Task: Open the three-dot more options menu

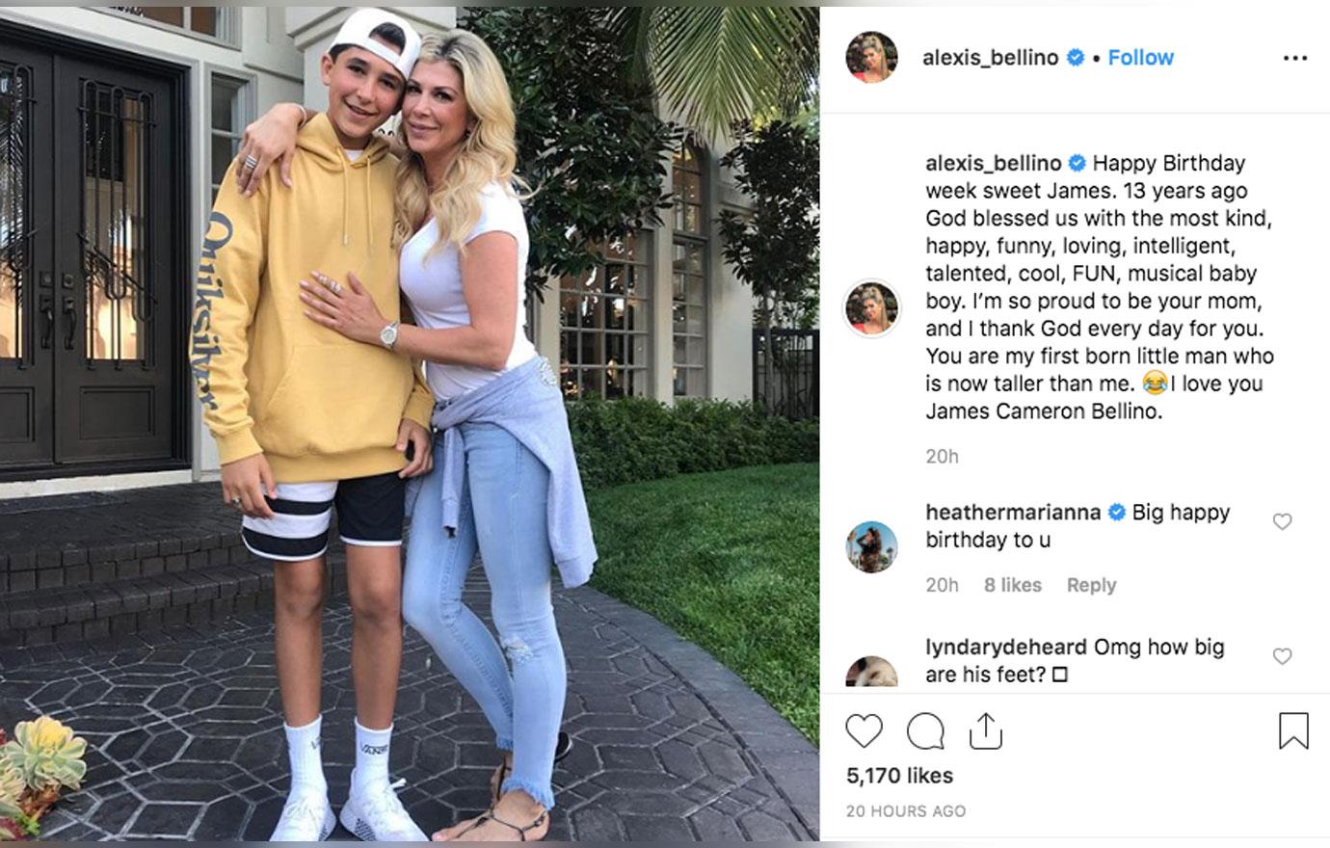Action: tap(1295, 59)
